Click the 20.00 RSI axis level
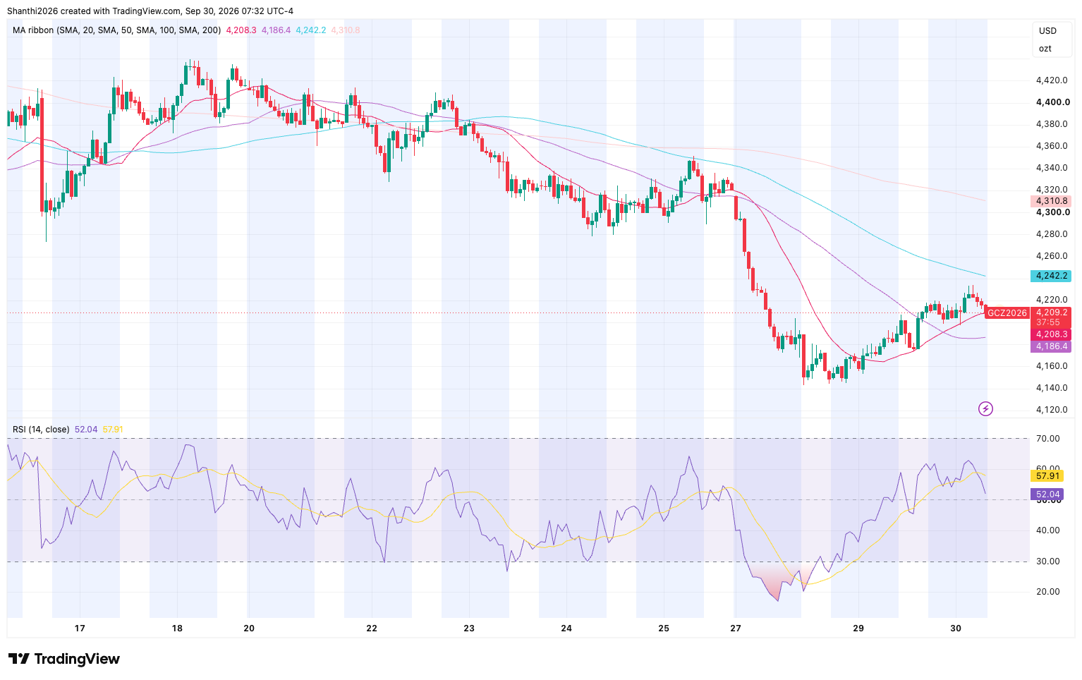 pyautogui.click(x=1047, y=592)
